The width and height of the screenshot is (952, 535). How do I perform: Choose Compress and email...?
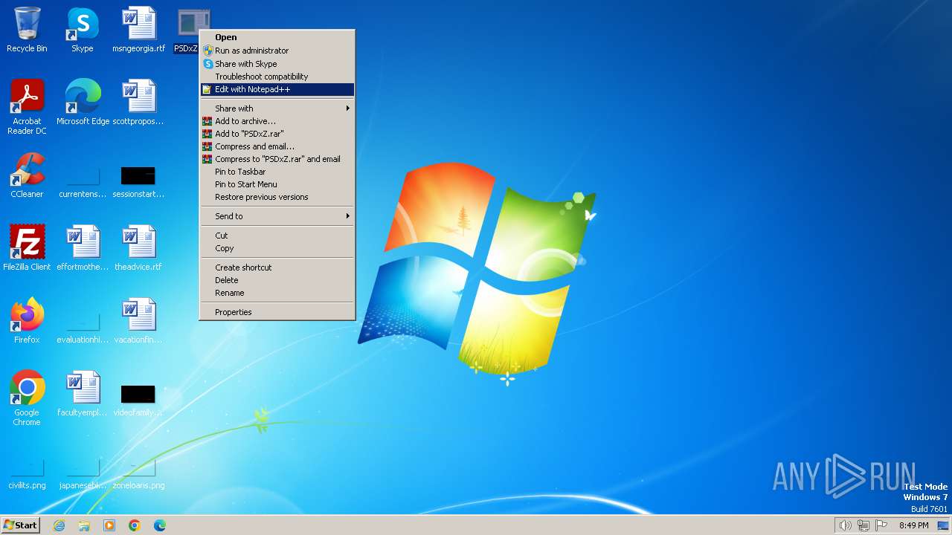277,146
